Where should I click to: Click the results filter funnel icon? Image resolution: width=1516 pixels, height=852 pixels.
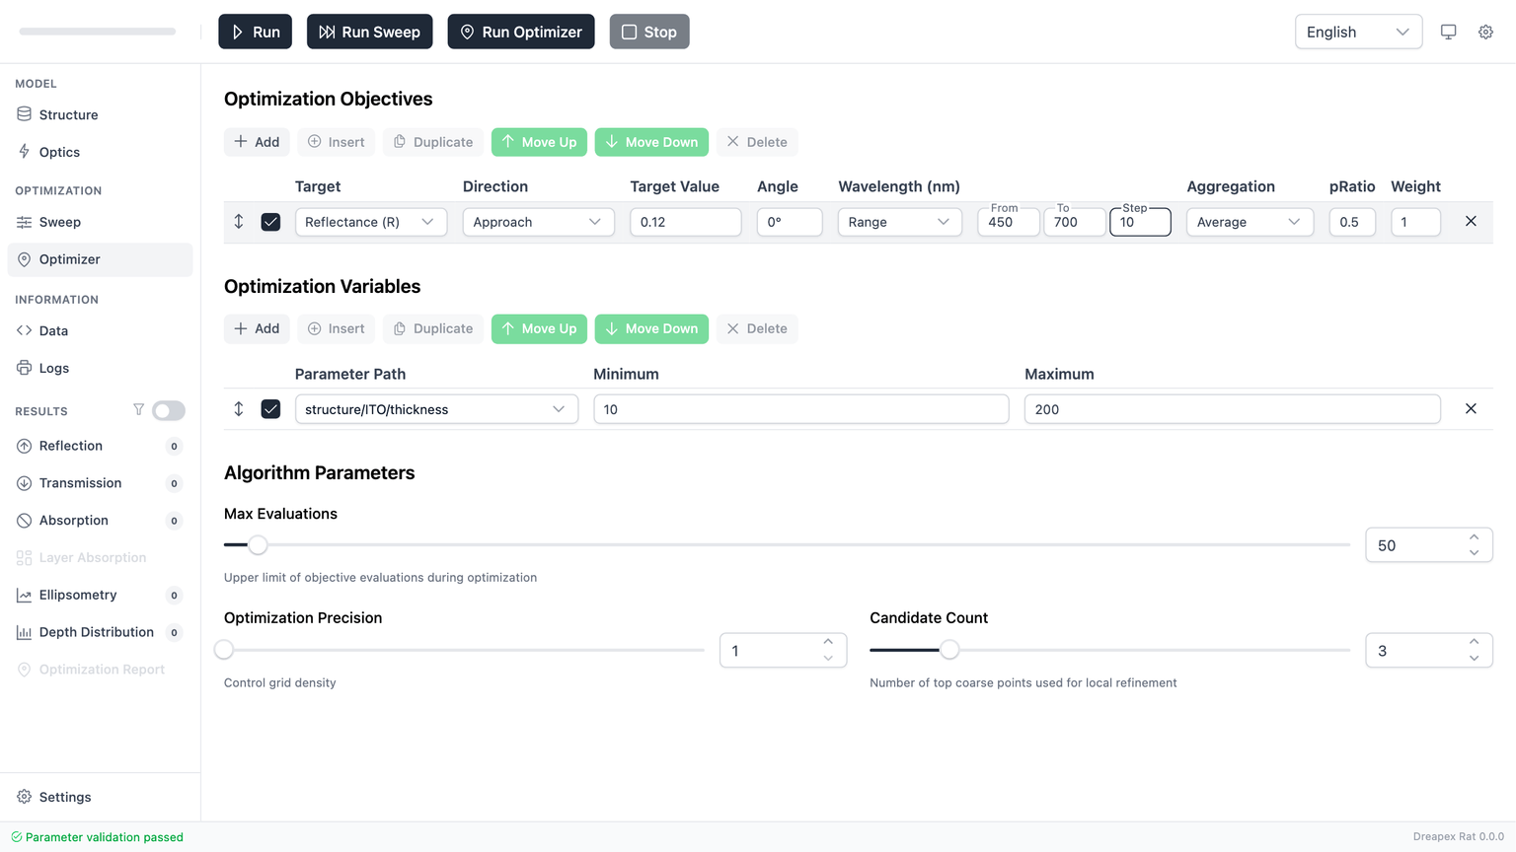pos(138,410)
